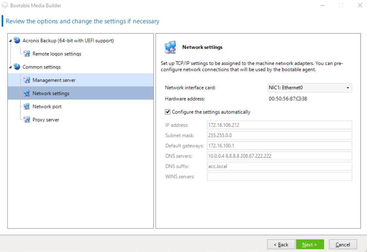Click the Common settings globe icon
This screenshot has width=367, height=252.
coord(17,67)
